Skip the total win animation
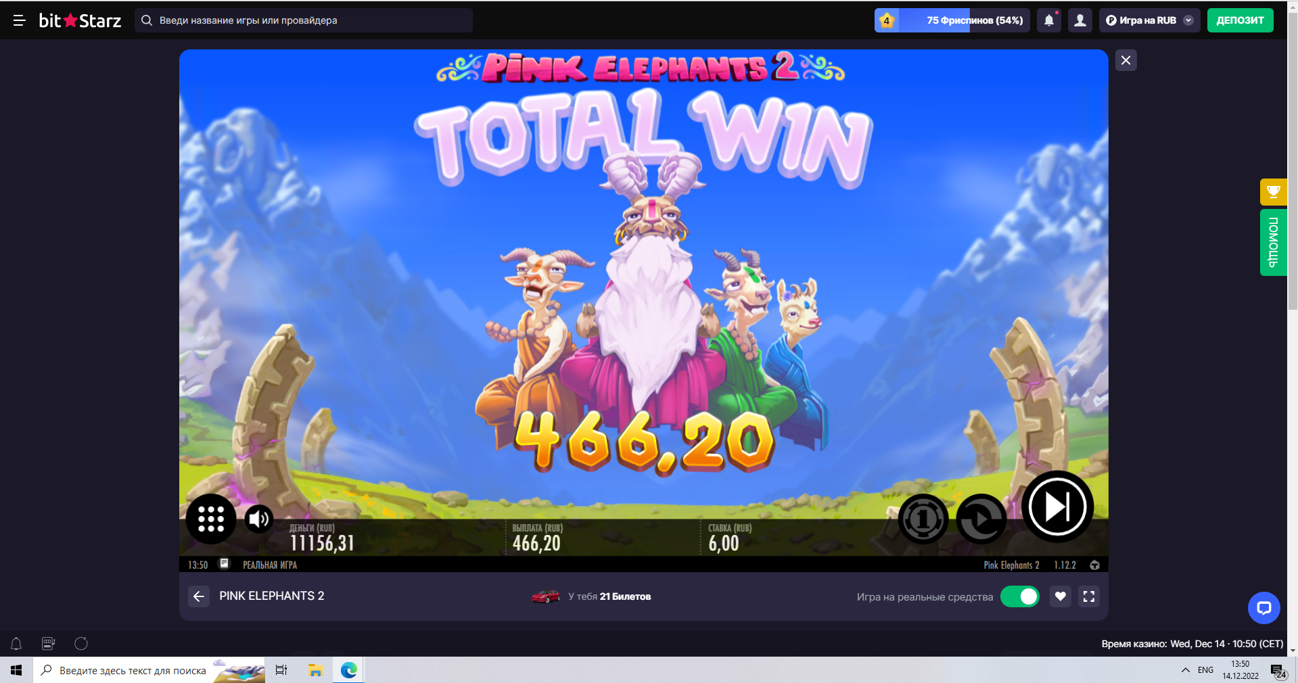Image resolution: width=1298 pixels, height=683 pixels. 1057,507
